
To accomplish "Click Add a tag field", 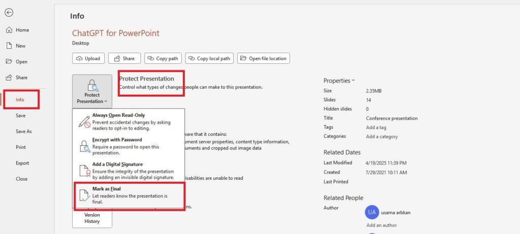I will pos(376,127).
